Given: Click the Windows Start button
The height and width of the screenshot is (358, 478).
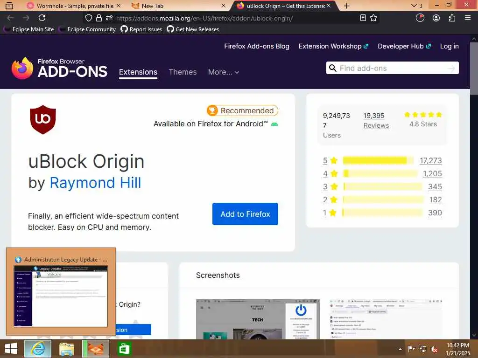Looking at the screenshot, I should pyautogui.click(x=11, y=349).
